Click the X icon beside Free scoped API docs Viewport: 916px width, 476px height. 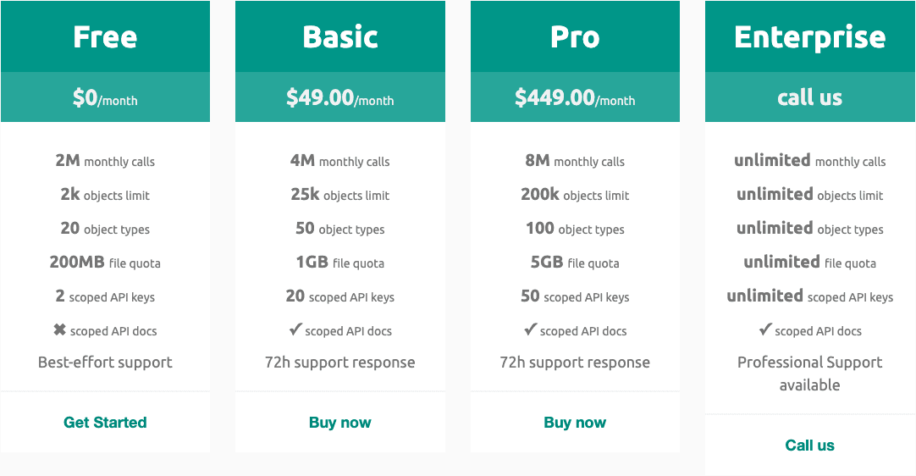tap(59, 330)
